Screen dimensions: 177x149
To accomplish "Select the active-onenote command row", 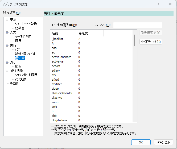I will pyautogui.click(x=91, y=57).
